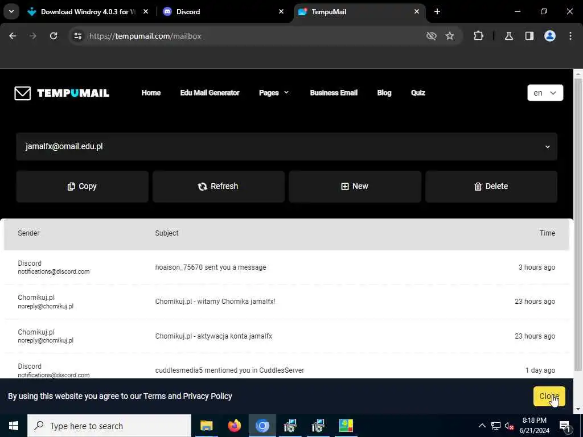
Task: Click the Type here to search box
Action: tap(109, 426)
